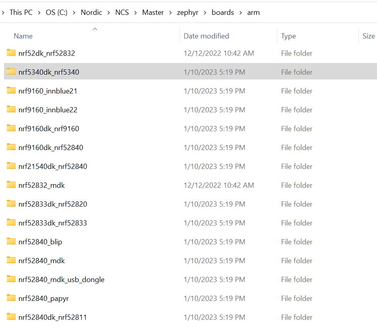Navigate to the Master breadcrumb segment

coord(153,12)
